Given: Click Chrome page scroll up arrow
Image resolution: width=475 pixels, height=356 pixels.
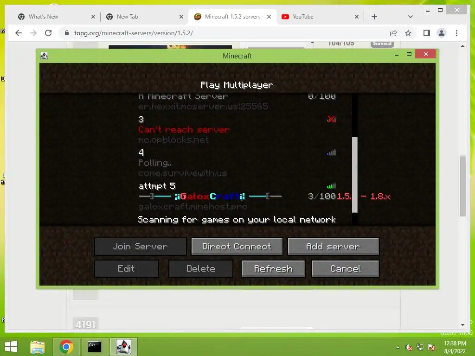Looking at the screenshot, I should click(x=462, y=46).
